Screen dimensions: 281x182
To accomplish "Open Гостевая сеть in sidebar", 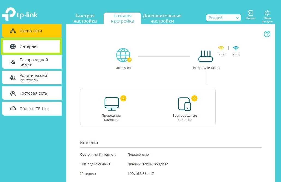I will [32, 93].
